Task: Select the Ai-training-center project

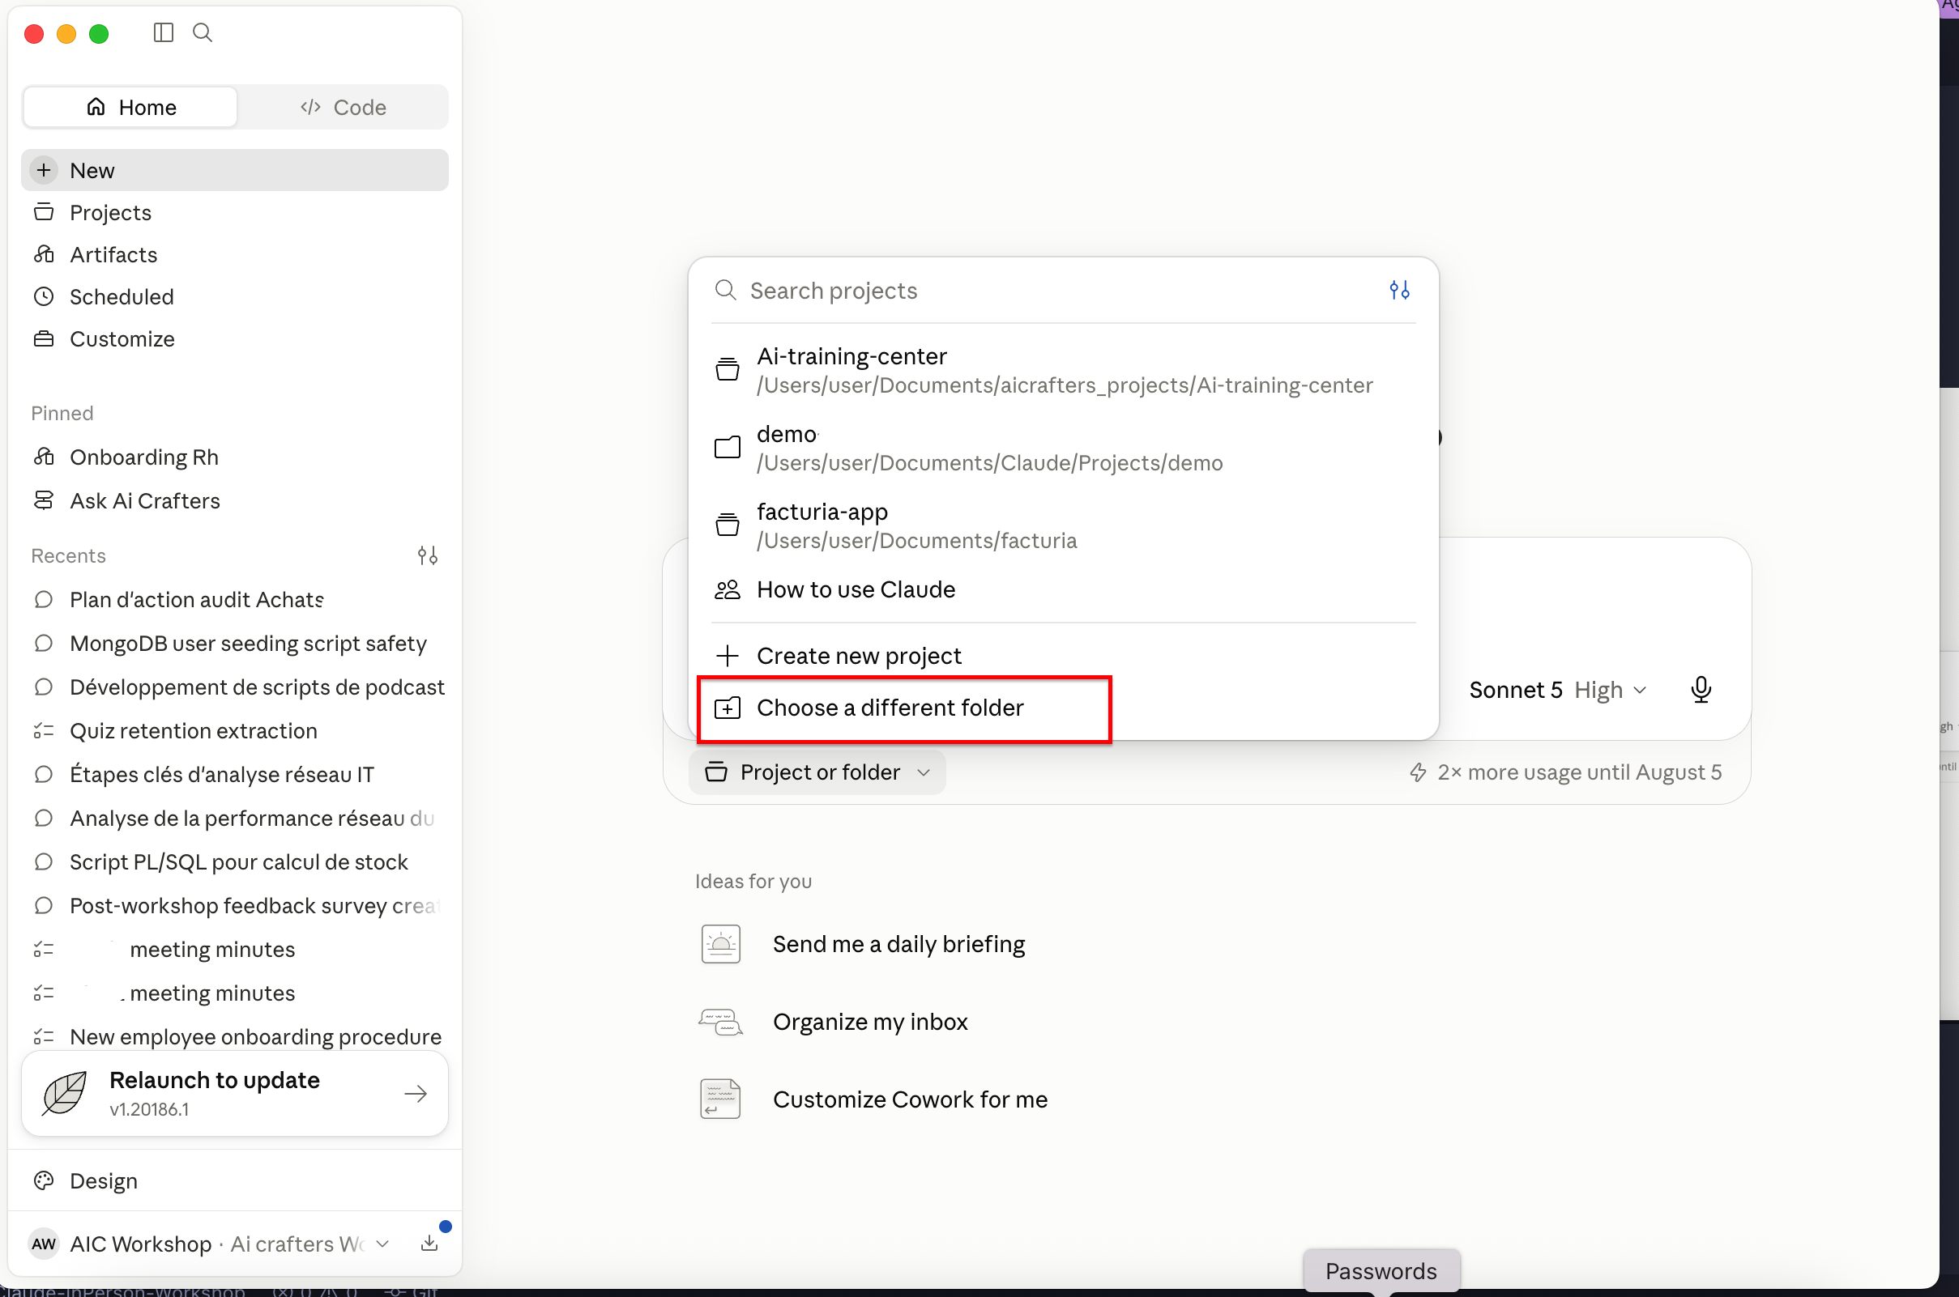Action: (1064, 371)
